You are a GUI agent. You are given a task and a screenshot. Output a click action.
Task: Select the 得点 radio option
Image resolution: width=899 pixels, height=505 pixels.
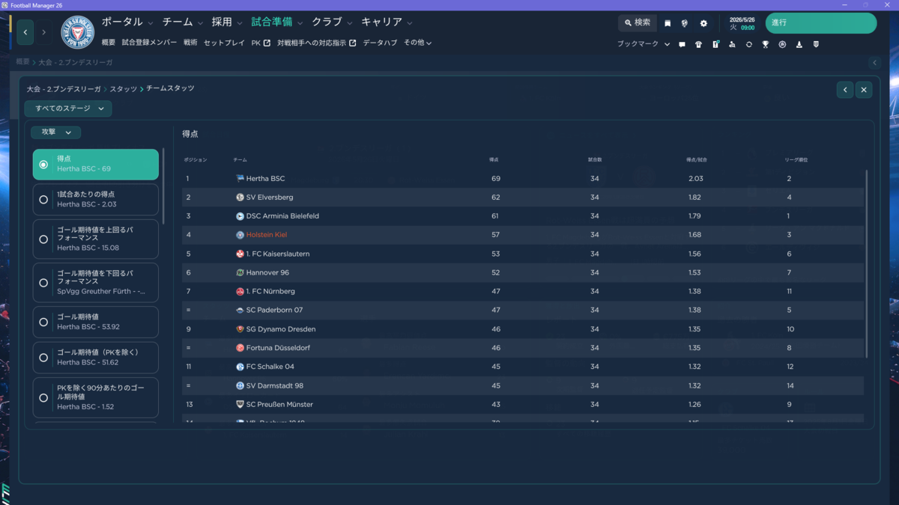(x=96, y=164)
